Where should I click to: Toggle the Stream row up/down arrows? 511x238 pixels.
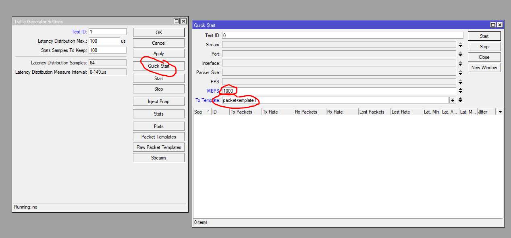click(460, 45)
